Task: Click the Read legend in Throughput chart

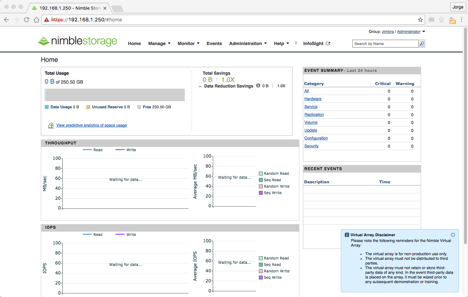Action: [93, 150]
